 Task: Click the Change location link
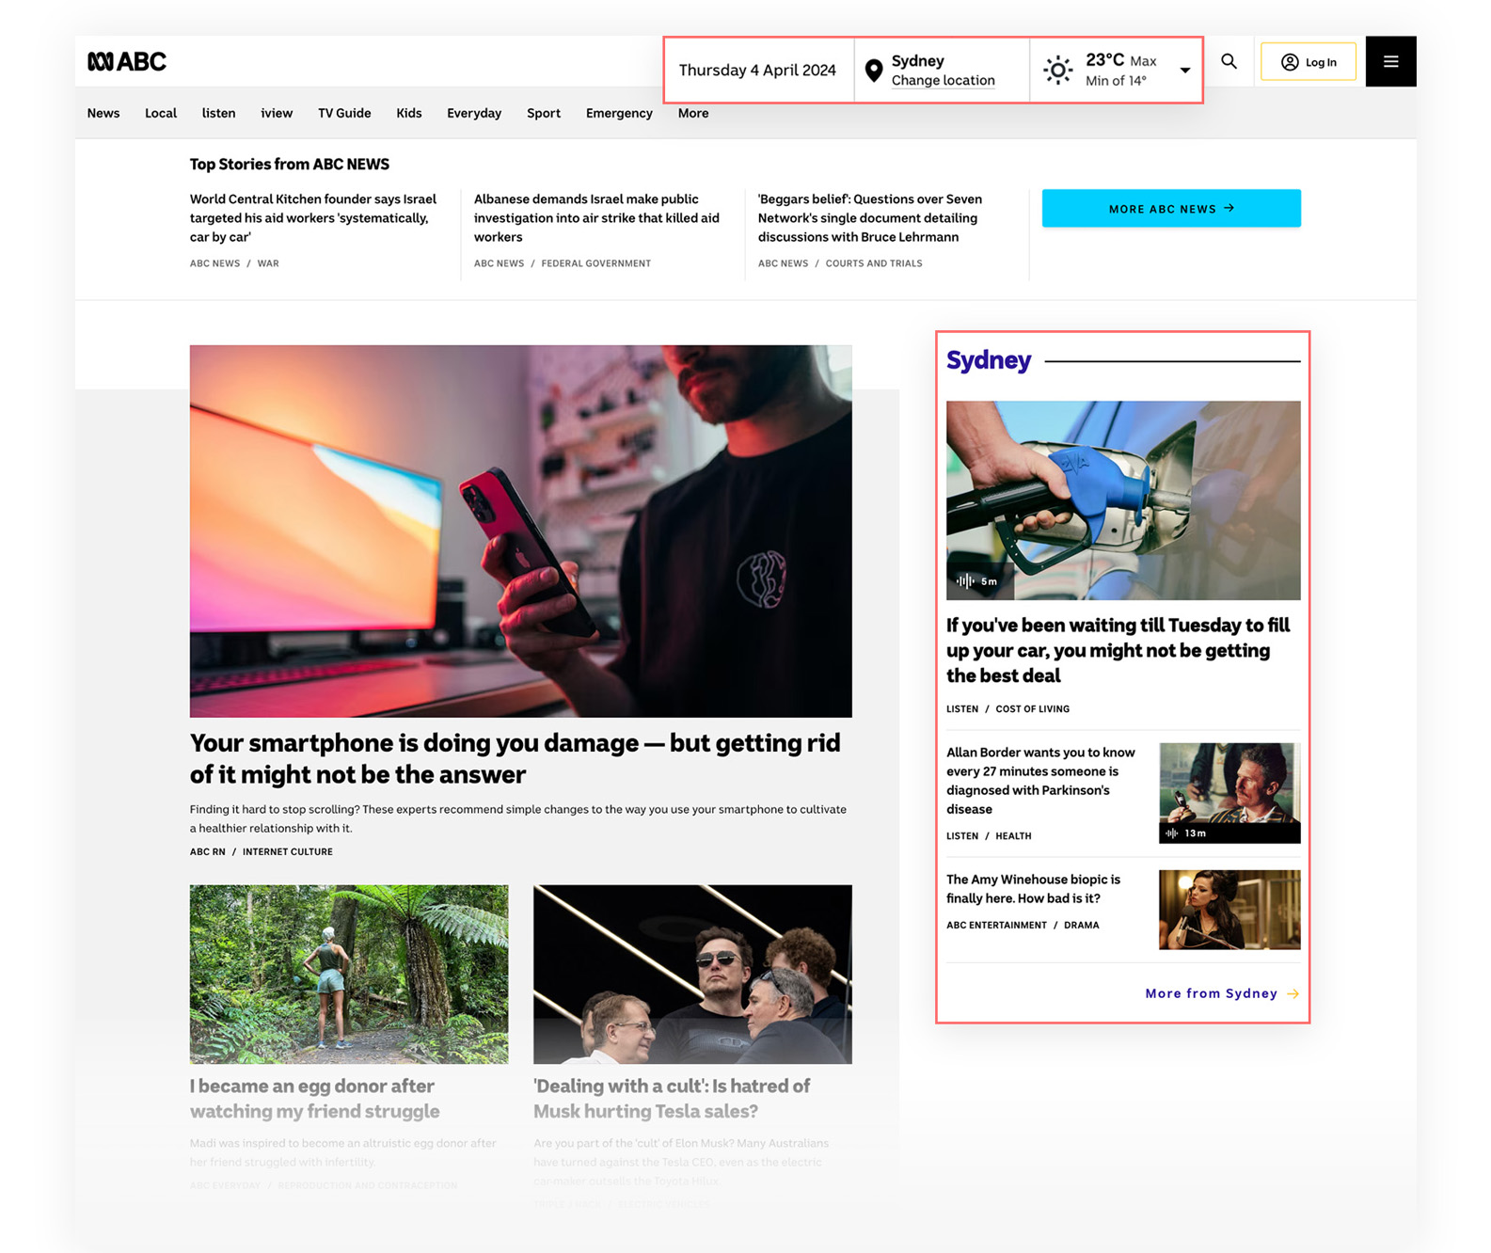tap(943, 81)
